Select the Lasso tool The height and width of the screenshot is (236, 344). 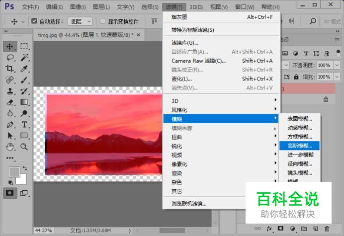pyautogui.click(x=10, y=58)
